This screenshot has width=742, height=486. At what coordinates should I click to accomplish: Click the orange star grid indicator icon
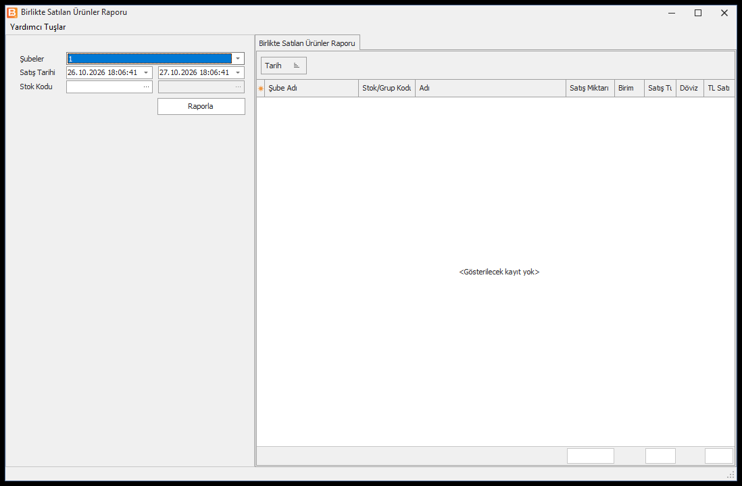tap(261, 89)
